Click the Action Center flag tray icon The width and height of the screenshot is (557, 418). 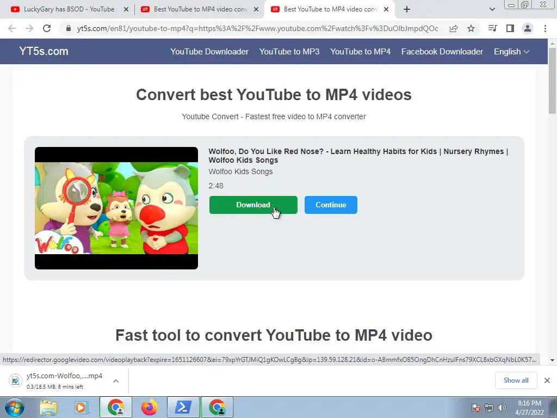(476, 408)
